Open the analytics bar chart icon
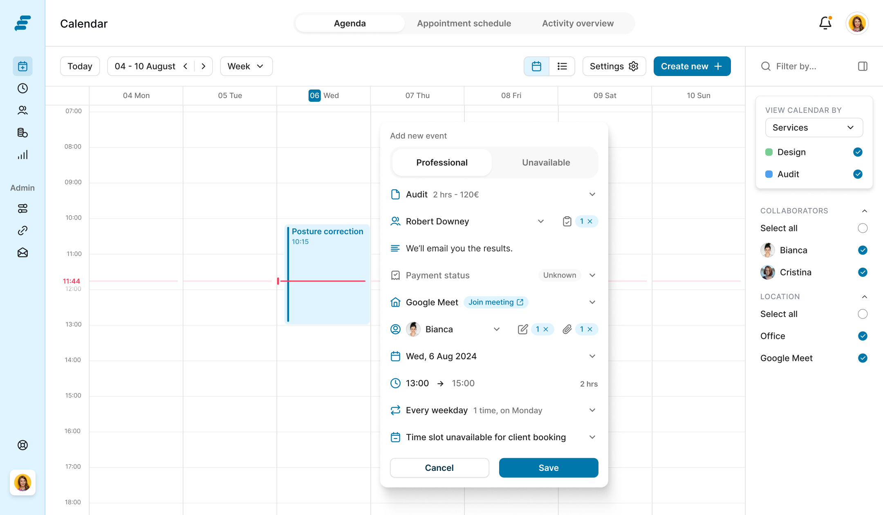Screen dimensions: 883x515 22,154
